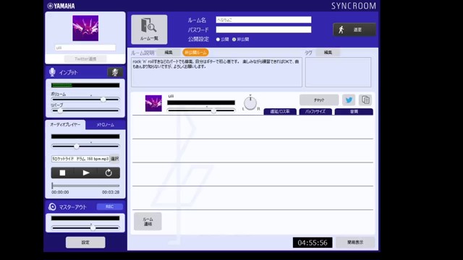This screenshot has width=463, height=260.
Task: Click the audio player volume slider
Action: (85, 146)
